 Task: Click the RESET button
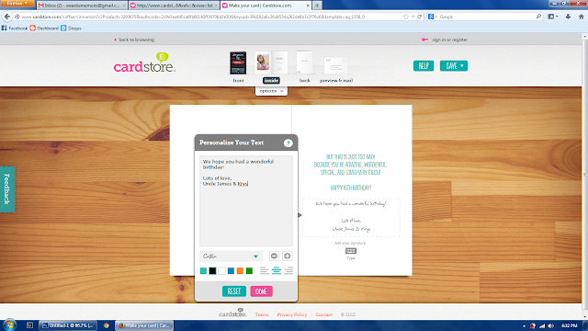click(234, 291)
